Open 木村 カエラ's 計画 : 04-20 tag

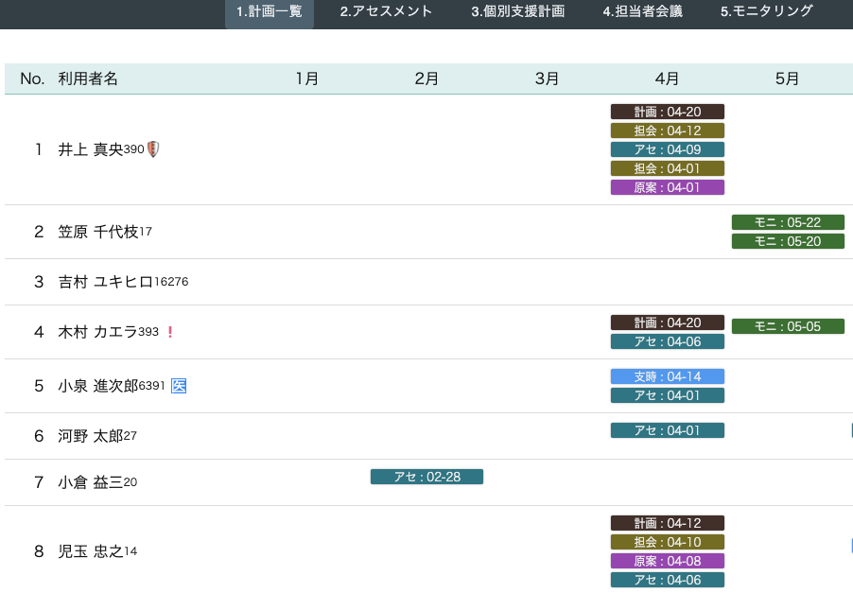click(668, 323)
